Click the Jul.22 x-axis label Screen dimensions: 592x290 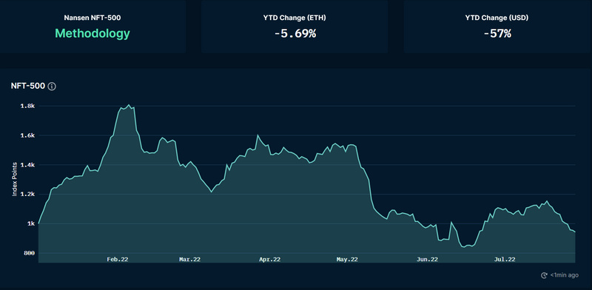click(x=505, y=259)
